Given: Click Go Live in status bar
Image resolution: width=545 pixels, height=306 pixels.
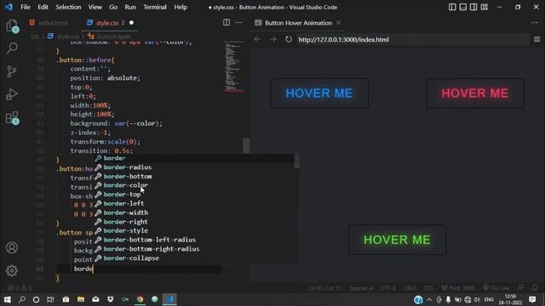Looking at the screenshot, I should pos(496,288).
